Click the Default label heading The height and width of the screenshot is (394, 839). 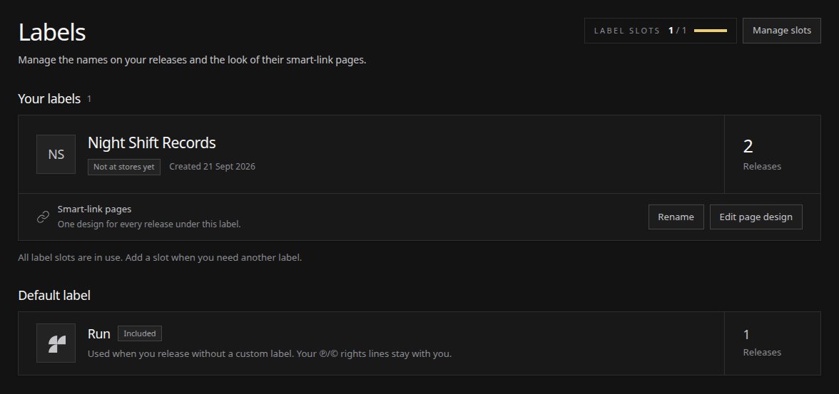[x=54, y=296]
